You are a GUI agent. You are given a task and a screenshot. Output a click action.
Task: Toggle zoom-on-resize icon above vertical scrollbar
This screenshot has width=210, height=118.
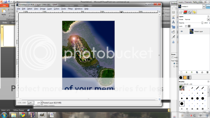pos(159,12)
